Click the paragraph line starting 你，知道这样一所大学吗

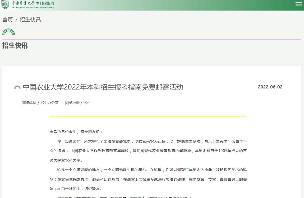152,141
